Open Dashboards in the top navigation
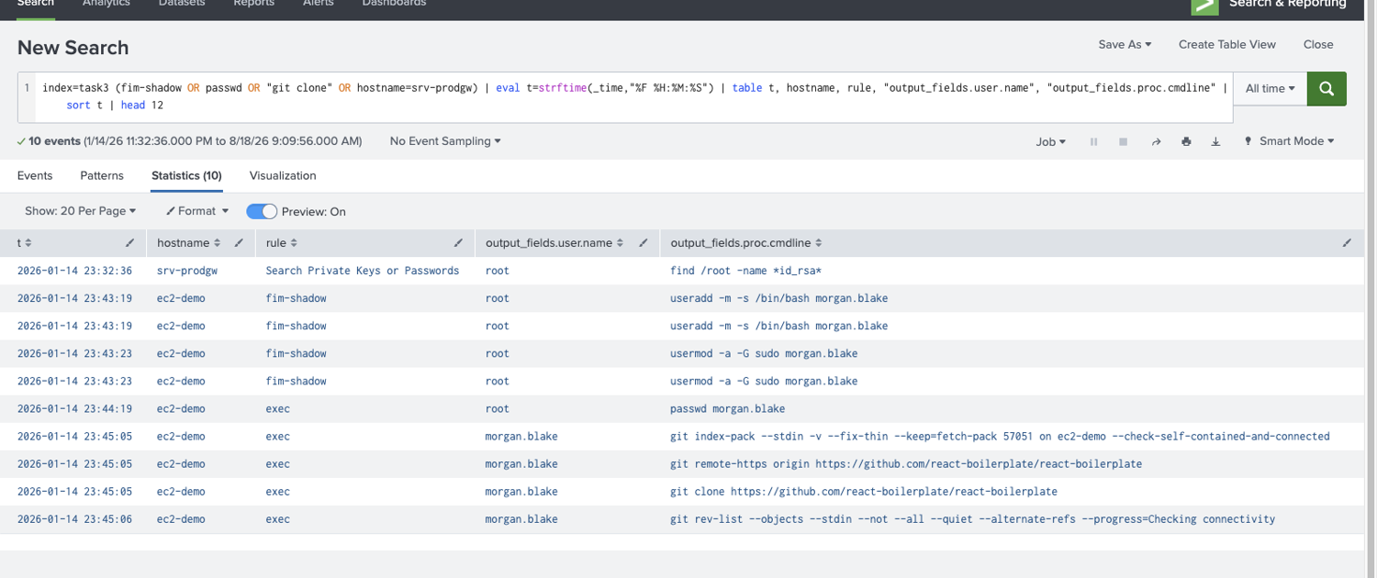This screenshot has width=1377, height=578. 394,5
